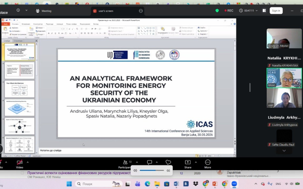This screenshot has width=303, height=189.
Task: Toggle center text alignment in ribbon
Action: (x=85, y=33)
